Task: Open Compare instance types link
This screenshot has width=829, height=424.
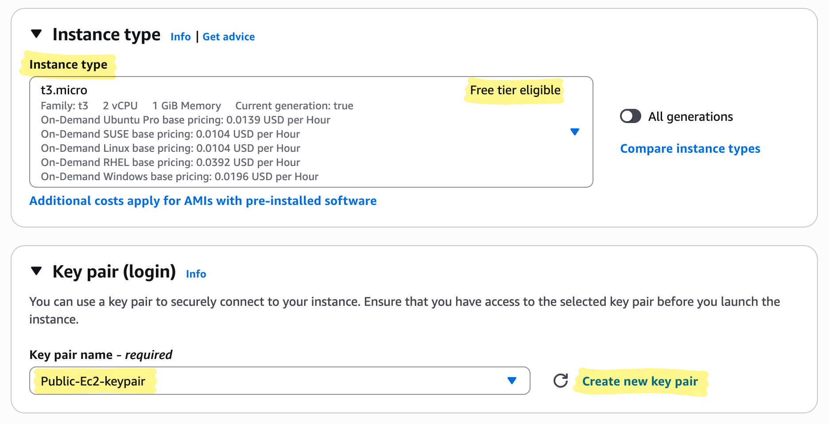Action: coord(690,149)
